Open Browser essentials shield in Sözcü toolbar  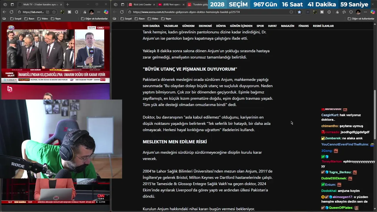(351, 12)
